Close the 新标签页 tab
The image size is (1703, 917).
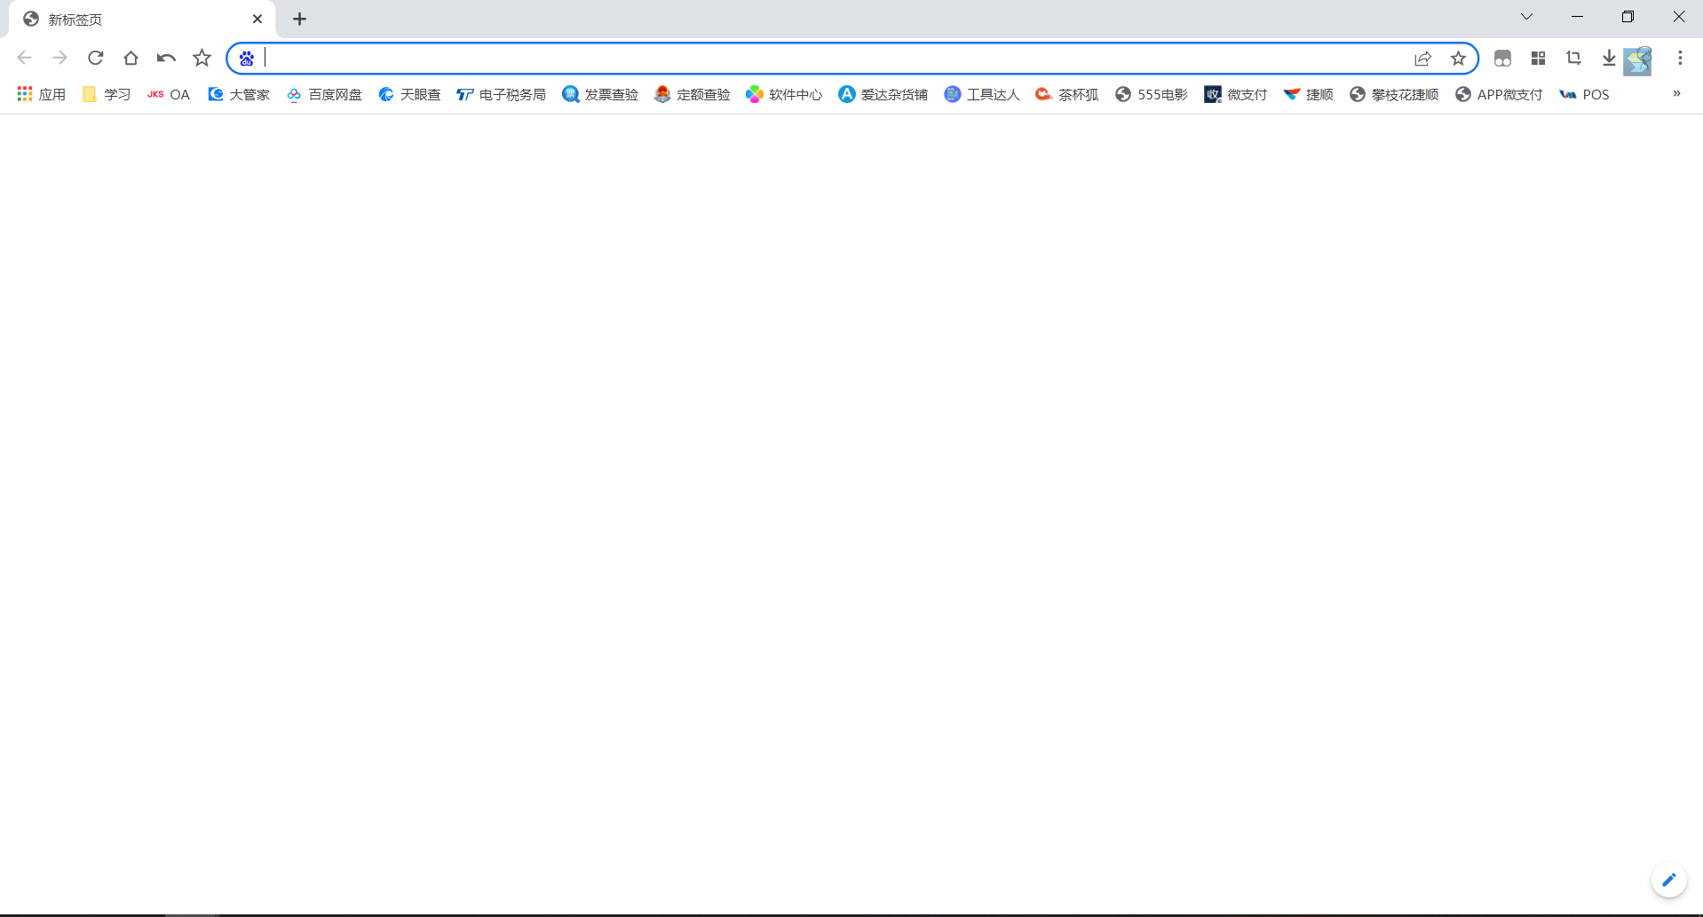[x=257, y=19]
